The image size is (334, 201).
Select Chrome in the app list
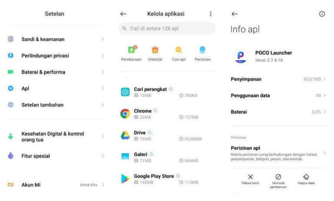point(167,113)
